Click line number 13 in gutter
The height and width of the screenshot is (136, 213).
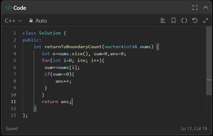pos(13,115)
